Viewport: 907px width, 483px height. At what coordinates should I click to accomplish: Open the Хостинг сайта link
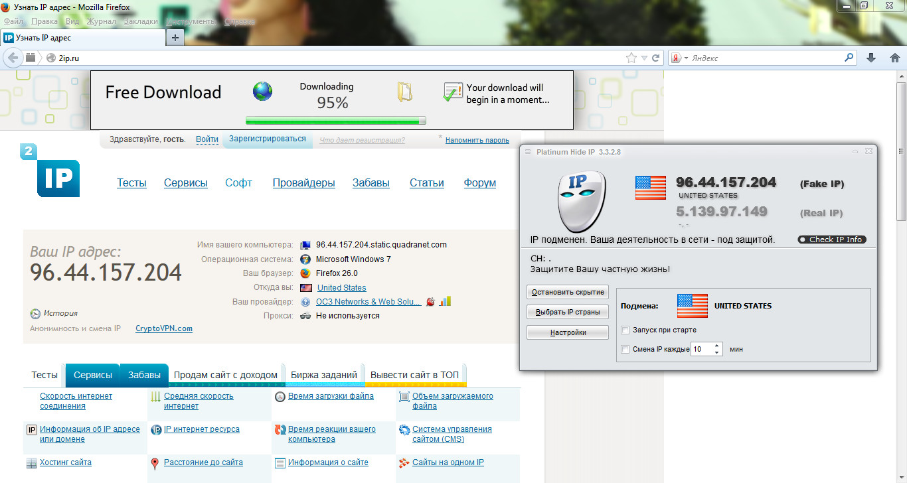pyautogui.click(x=65, y=462)
